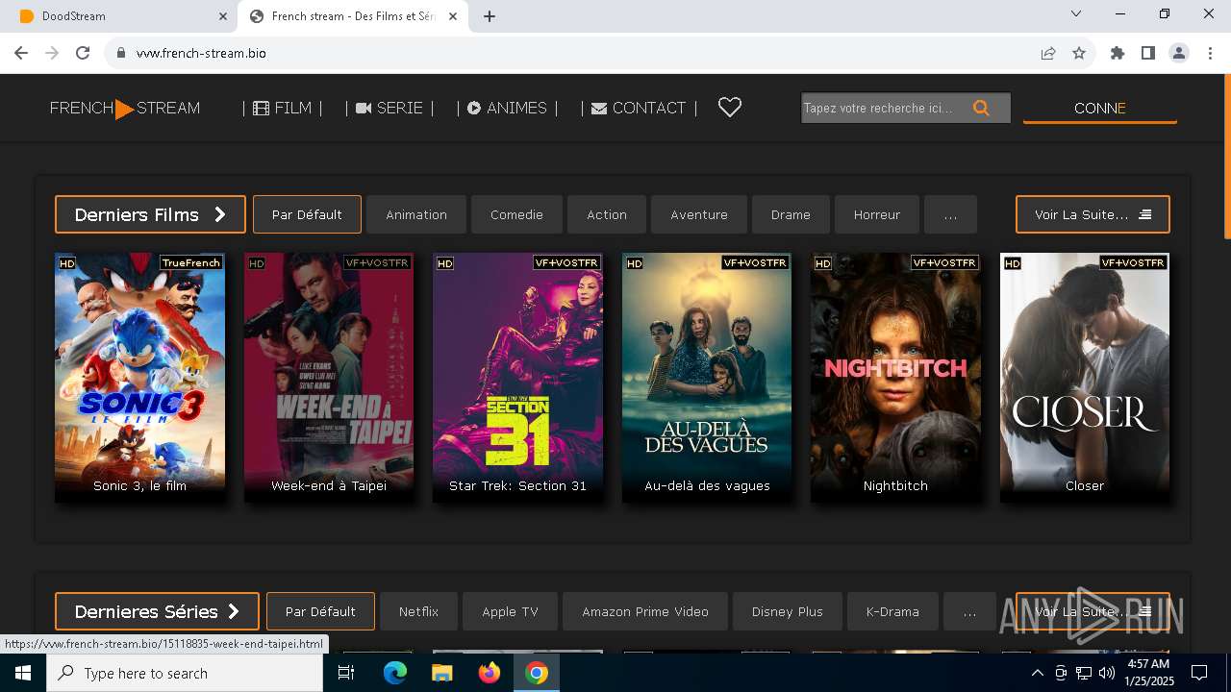The height and width of the screenshot is (692, 1231).
Task: Filter series by Disney Plus
Action: tap(788, 611)
